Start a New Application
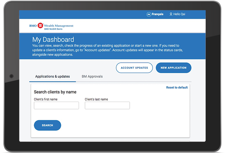 coord(173,68)
